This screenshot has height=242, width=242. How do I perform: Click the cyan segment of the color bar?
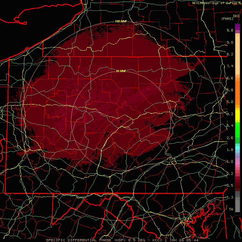click(x=237, y=148)
